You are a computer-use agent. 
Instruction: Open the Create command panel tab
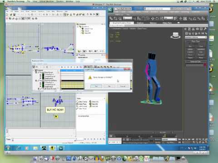pos(186,29)
